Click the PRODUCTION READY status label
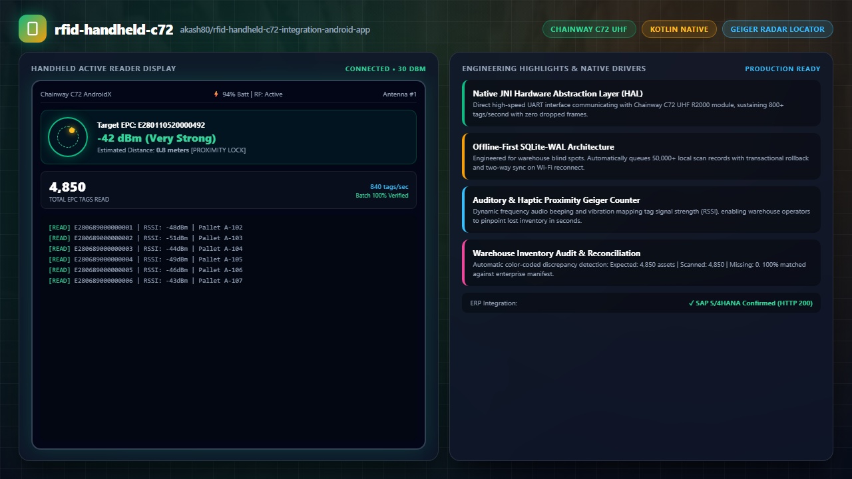 [783, 69]
